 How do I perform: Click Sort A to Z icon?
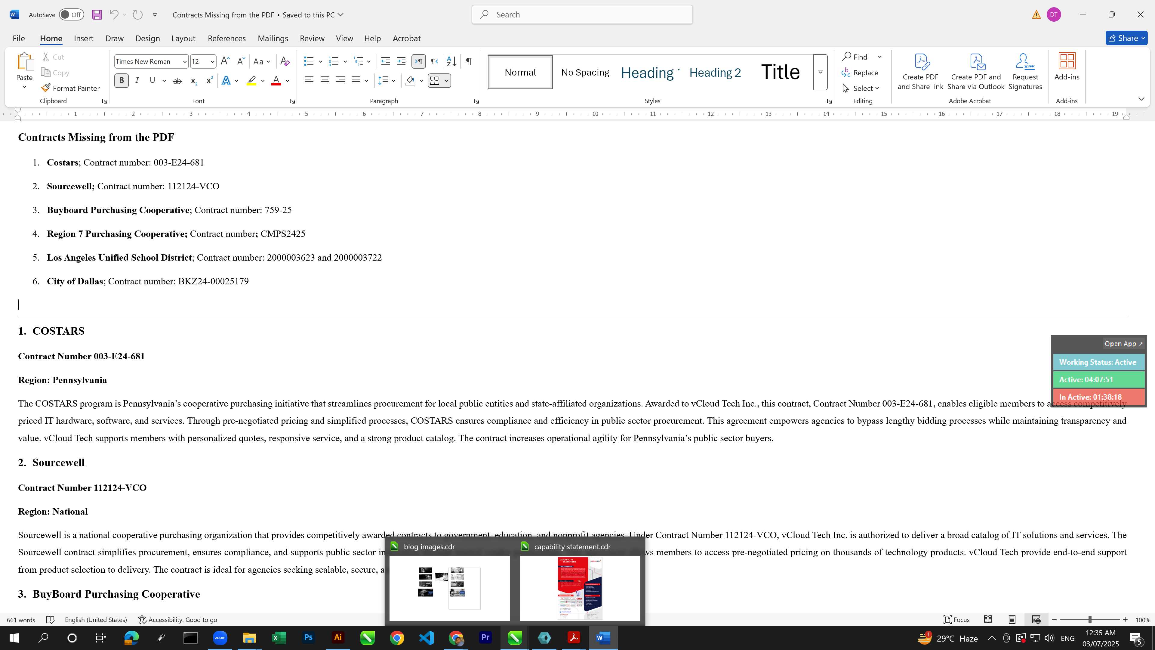tap(452, 61)
